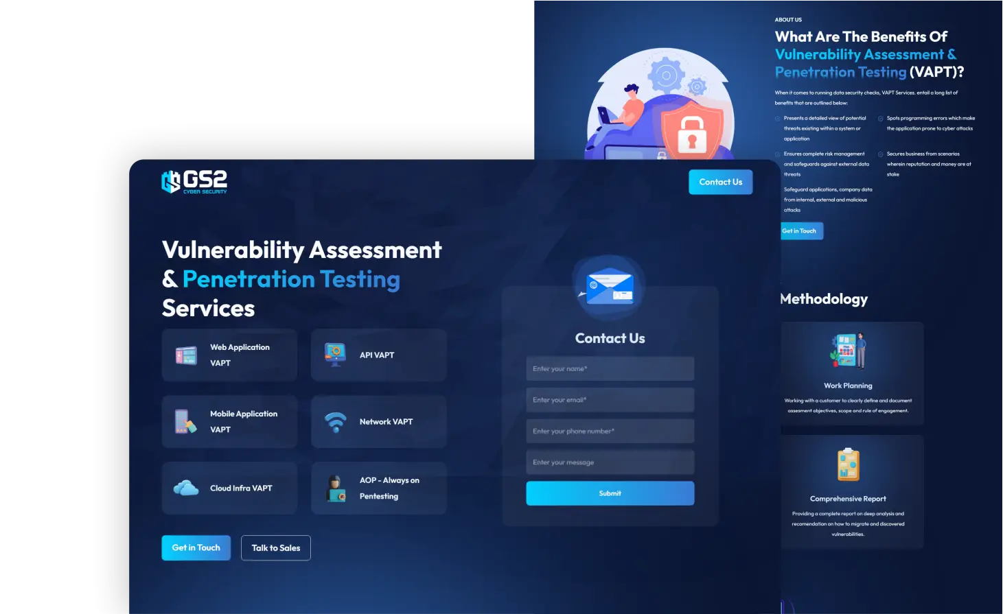Open the Network VAPT card
Screen dimensions: 1003x614
click(x=379, y=422)
